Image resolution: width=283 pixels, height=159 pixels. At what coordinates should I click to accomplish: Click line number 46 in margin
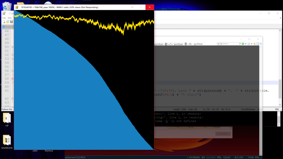click(x=7, y=31)
